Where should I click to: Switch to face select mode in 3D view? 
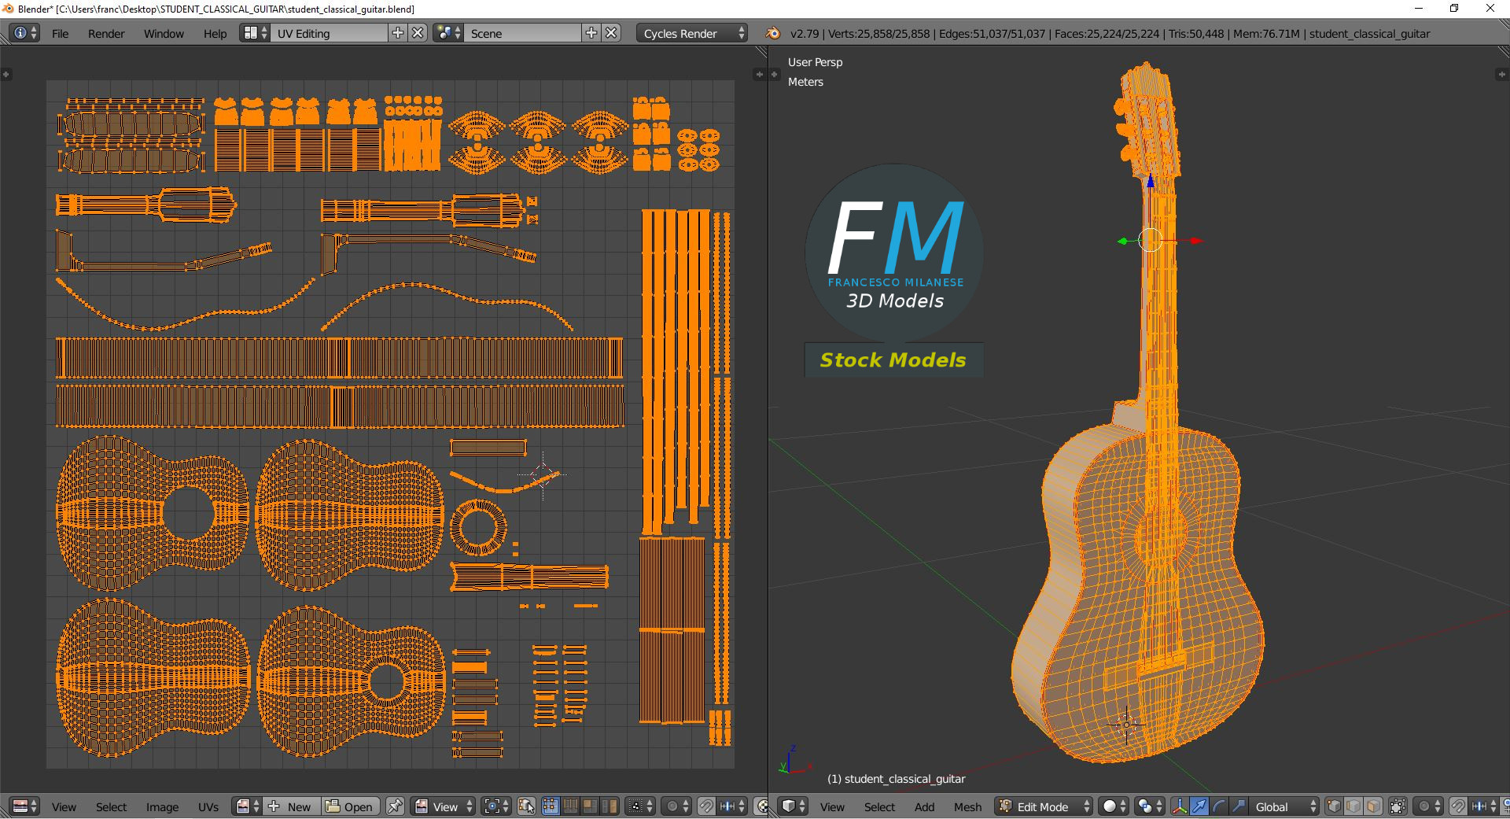(1373, 806)
